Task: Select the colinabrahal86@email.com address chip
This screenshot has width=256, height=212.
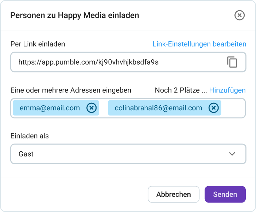Action: (158, 108)
